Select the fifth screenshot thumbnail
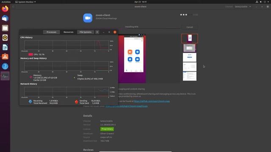Screen dimensions: 271x152 [190, 76]
